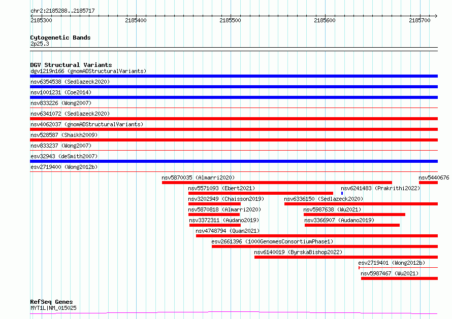
Task: Click the nsv6241483 (Prakrithi2022) label
Action: (x=380, y=188)
